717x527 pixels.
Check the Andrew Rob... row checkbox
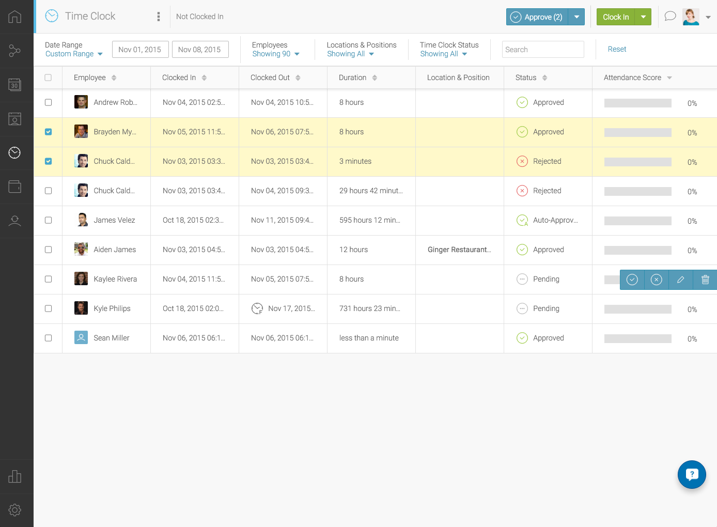(48, 102)
